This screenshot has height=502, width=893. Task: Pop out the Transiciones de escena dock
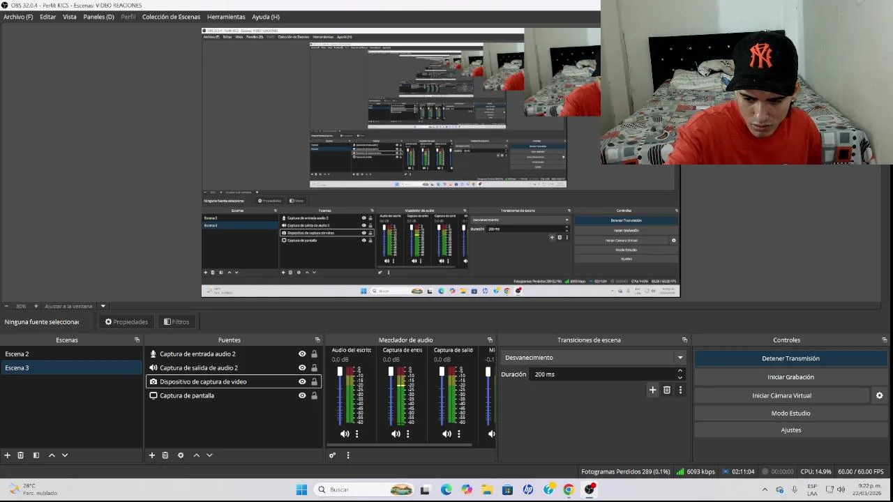click(685, 340)
